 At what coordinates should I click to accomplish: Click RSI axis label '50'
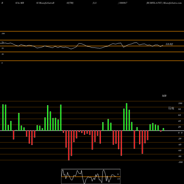click(x=3, y=48)
